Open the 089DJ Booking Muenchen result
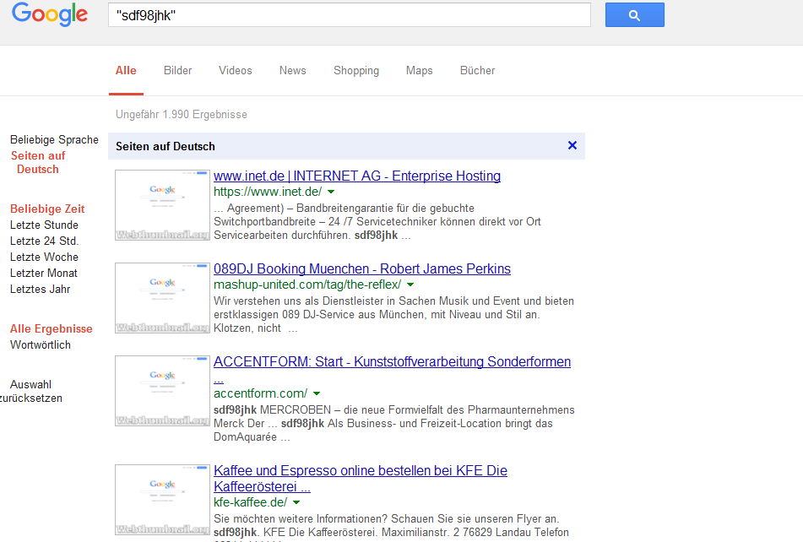The height and width of the screenshot is (542, 803). 362,268
